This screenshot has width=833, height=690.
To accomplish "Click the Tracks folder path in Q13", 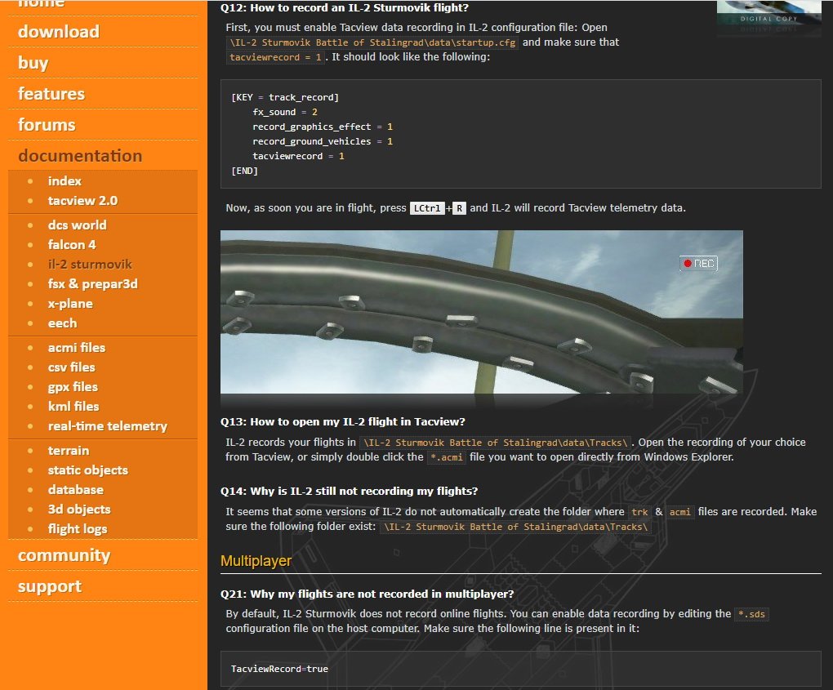I will click(495, 443).
